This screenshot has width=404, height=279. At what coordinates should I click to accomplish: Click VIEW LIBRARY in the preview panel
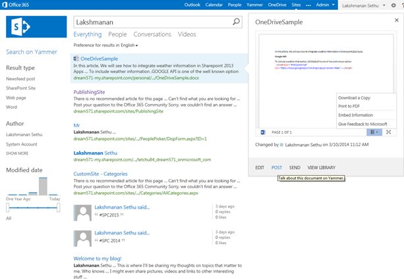click(x=322, y=168)
